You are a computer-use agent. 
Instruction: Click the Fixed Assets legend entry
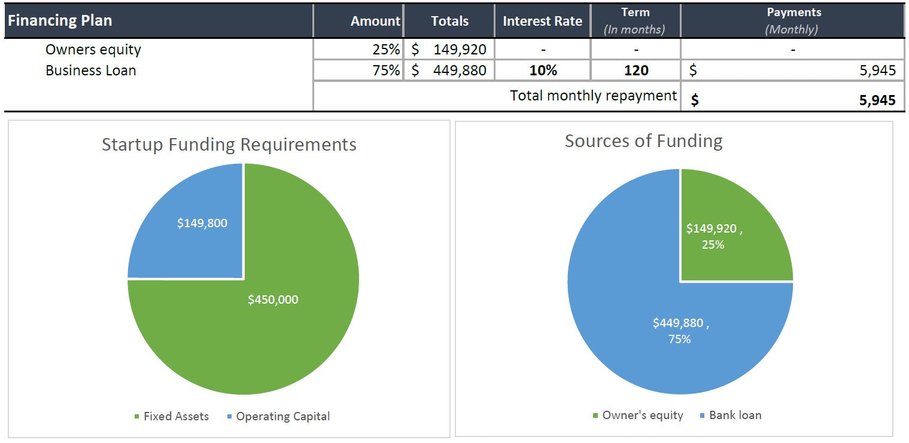(175, 416)
